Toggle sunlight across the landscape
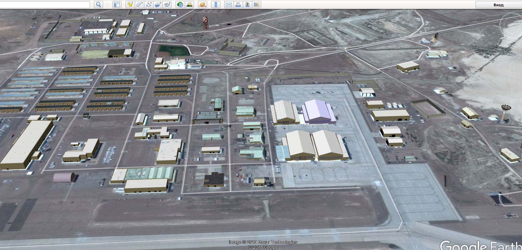 pyautogui.click(x=189, y=5)
